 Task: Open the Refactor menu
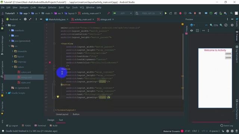[x=52, y=7]
